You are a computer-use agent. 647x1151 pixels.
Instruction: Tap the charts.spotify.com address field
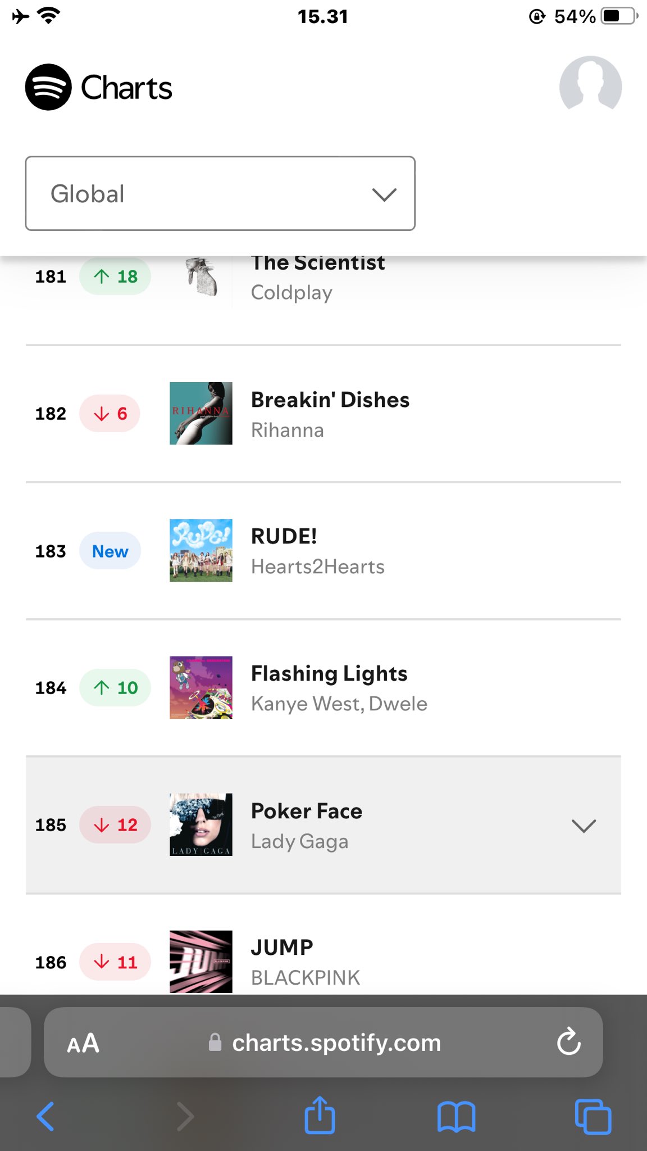336,1043
